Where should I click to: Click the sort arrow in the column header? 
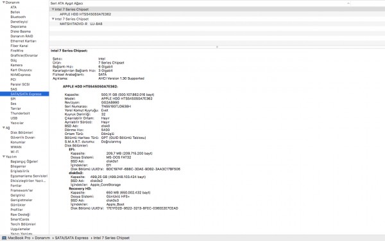[x=348, y=3]
